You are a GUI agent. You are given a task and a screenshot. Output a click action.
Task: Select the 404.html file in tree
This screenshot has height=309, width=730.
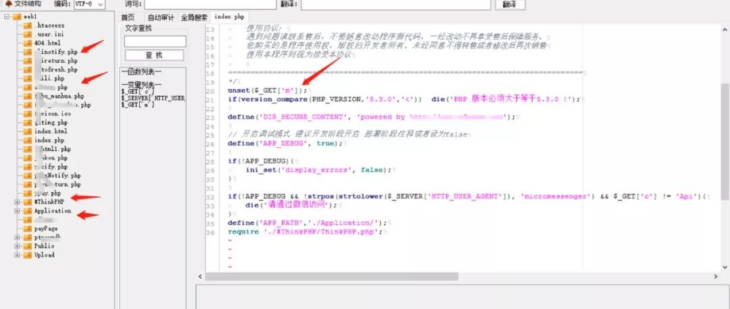[47, 43]
